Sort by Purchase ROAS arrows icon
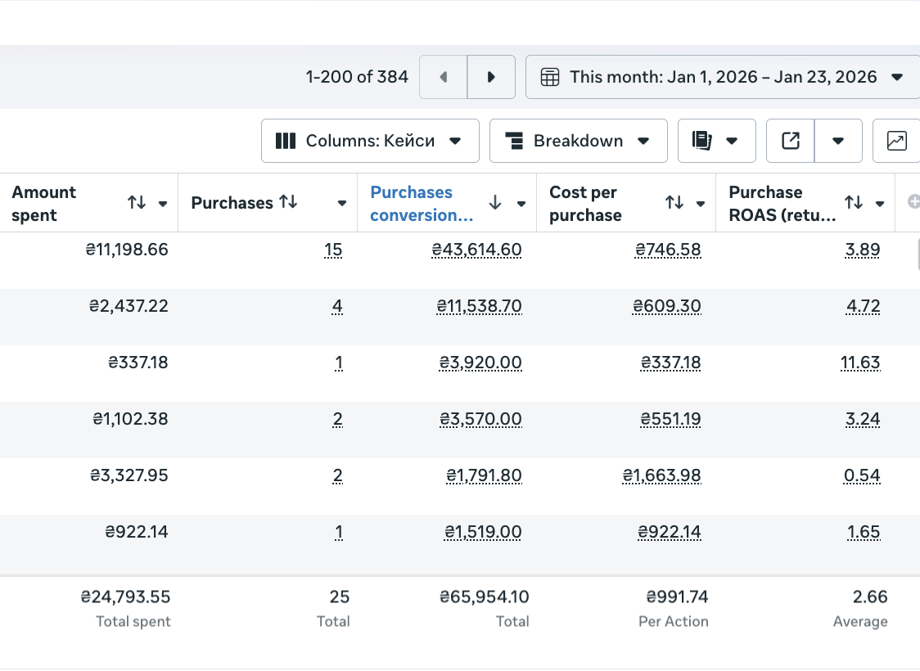Screen dimensions: 920x671 click(854, 202)
